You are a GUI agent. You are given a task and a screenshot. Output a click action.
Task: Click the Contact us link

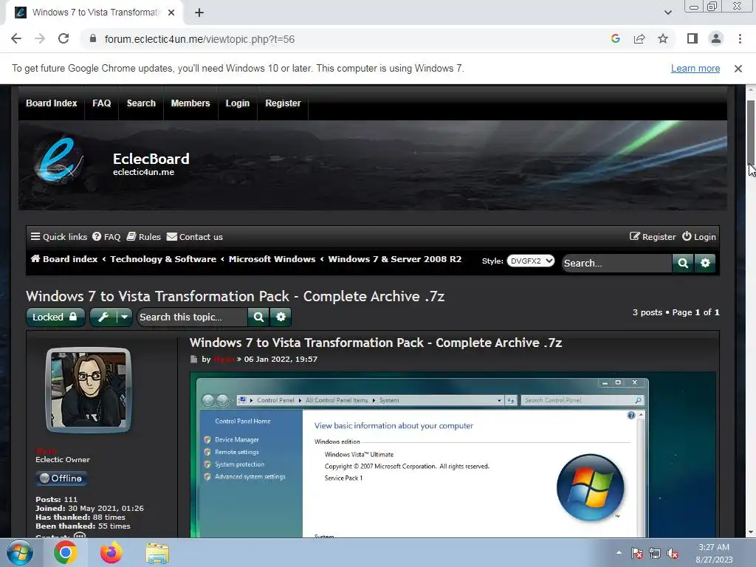click(195, 237)
